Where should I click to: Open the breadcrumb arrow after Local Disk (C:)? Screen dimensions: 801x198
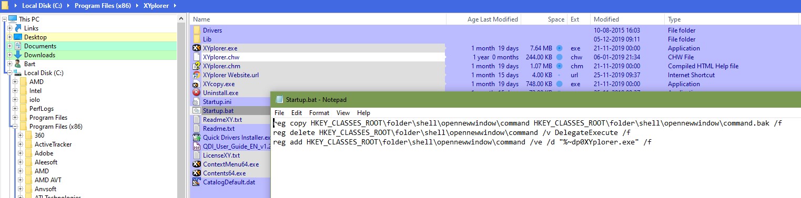[68, 5]
